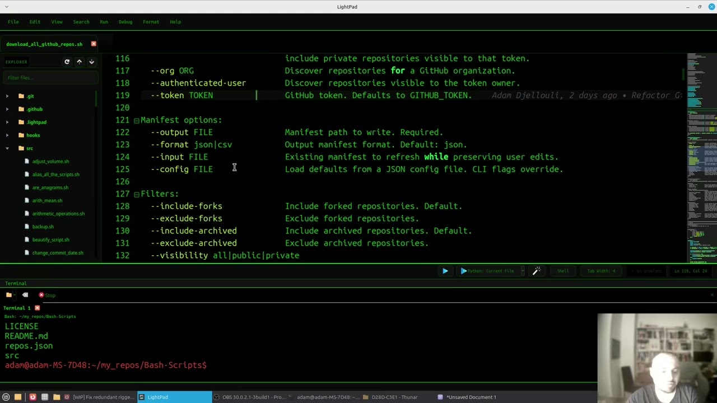Open the Run menu

coord(104,22)
